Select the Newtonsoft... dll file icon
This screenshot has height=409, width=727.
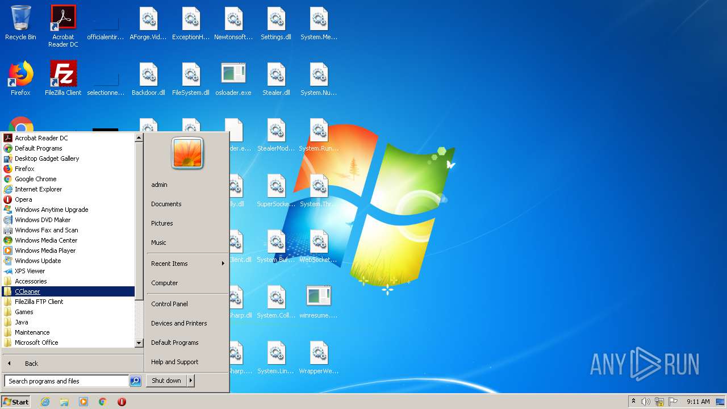pyautogui.click(x=233, y=23)
